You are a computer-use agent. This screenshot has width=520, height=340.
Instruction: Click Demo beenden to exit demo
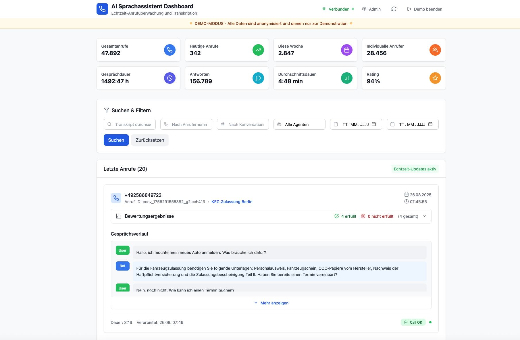(x=425, y=9)
